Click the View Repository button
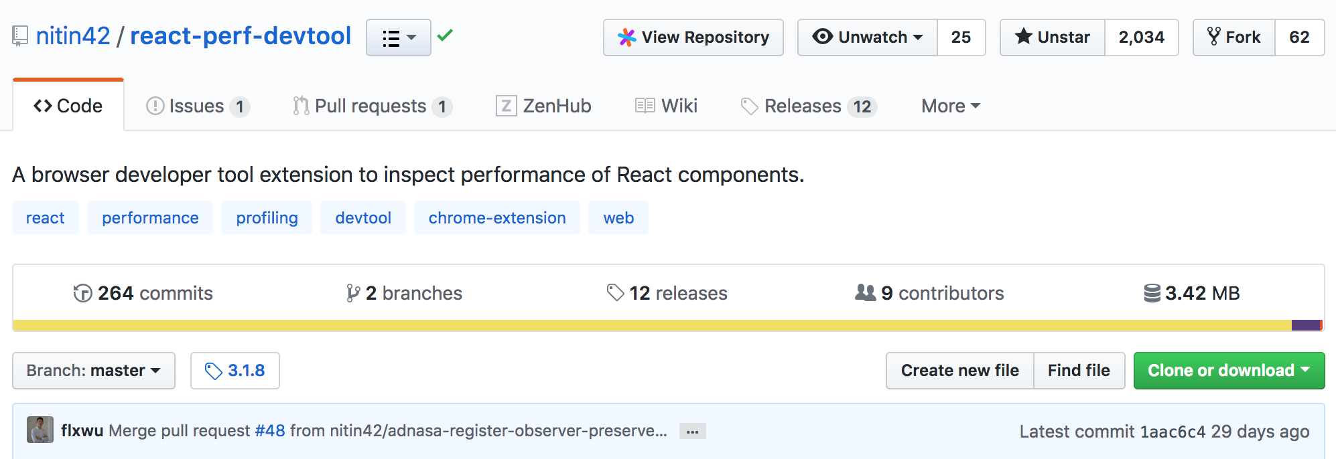1336x459 pixels. pyautogui.click(x=693, y=37)
